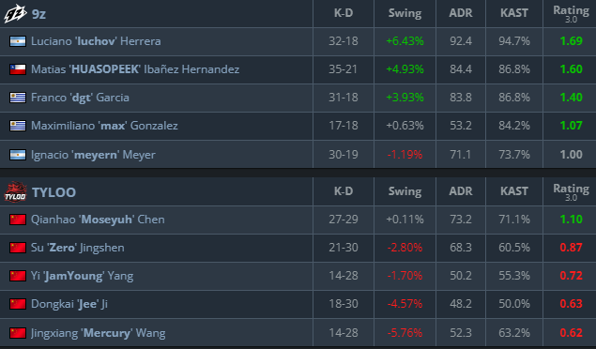Click TYLOO table ADR column header
This screenshot has height=349, width=596.
point(461,191)
